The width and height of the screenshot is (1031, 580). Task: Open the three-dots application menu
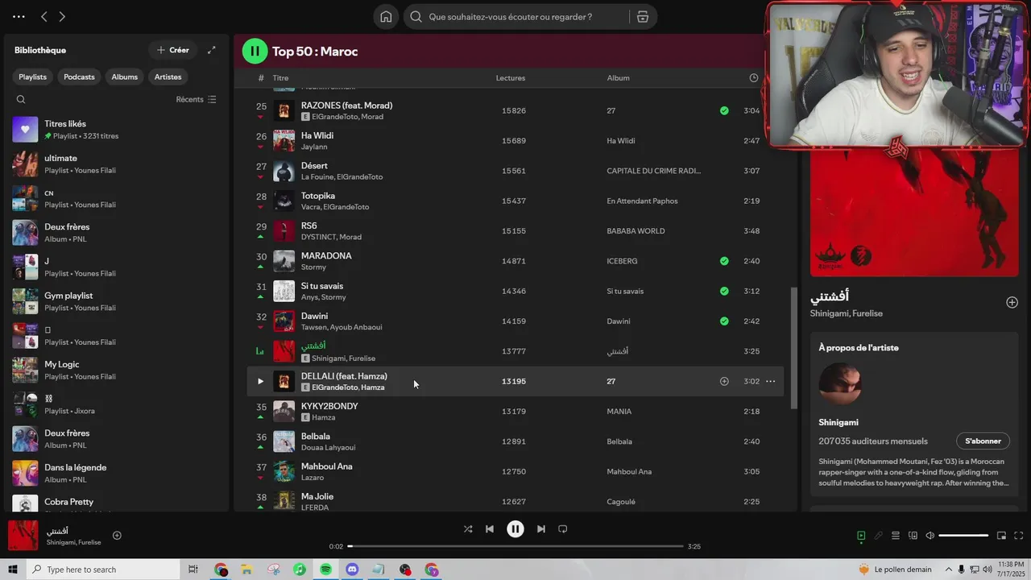[x=19, y=16]
